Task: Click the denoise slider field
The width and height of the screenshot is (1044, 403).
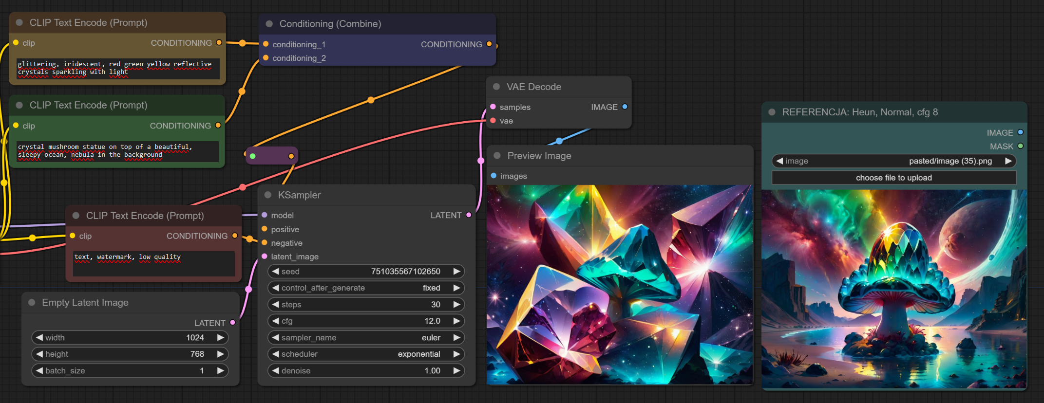Action: click(365, 371)
